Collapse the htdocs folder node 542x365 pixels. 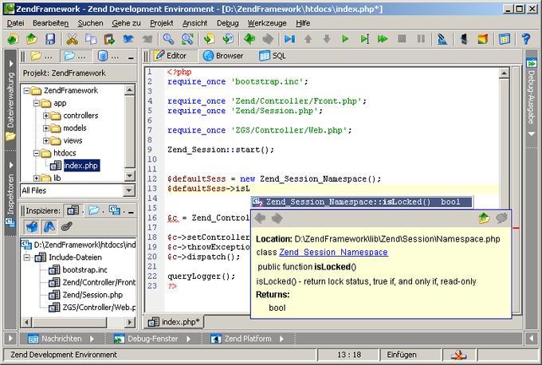(37, 153)
